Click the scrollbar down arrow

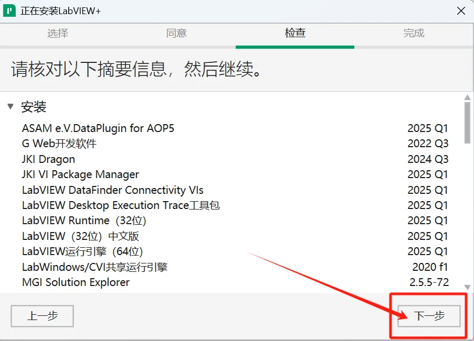pos(467,287)
